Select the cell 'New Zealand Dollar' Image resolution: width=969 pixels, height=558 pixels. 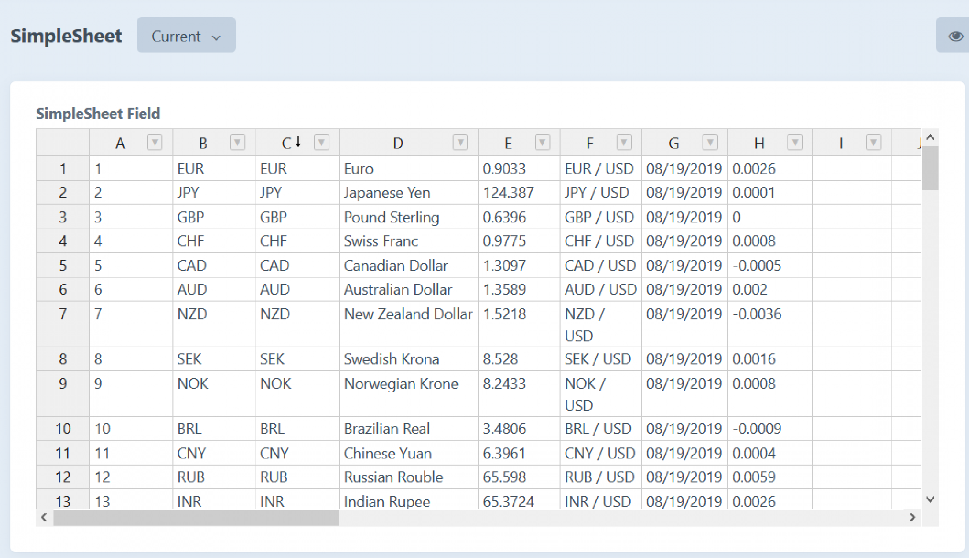pos(409,324)
